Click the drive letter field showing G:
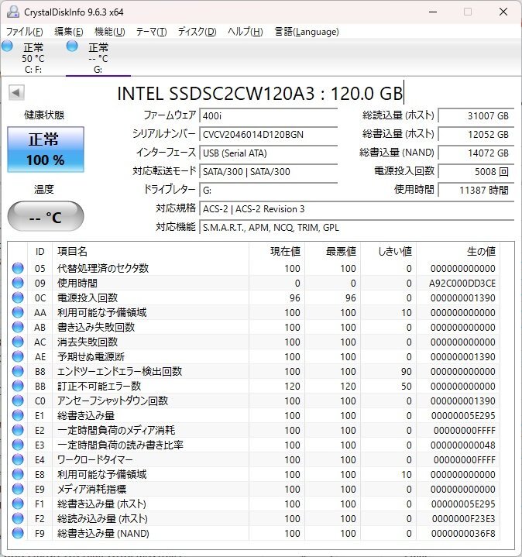Viewport: 522px width, 557px height. (x=269, y=191)
